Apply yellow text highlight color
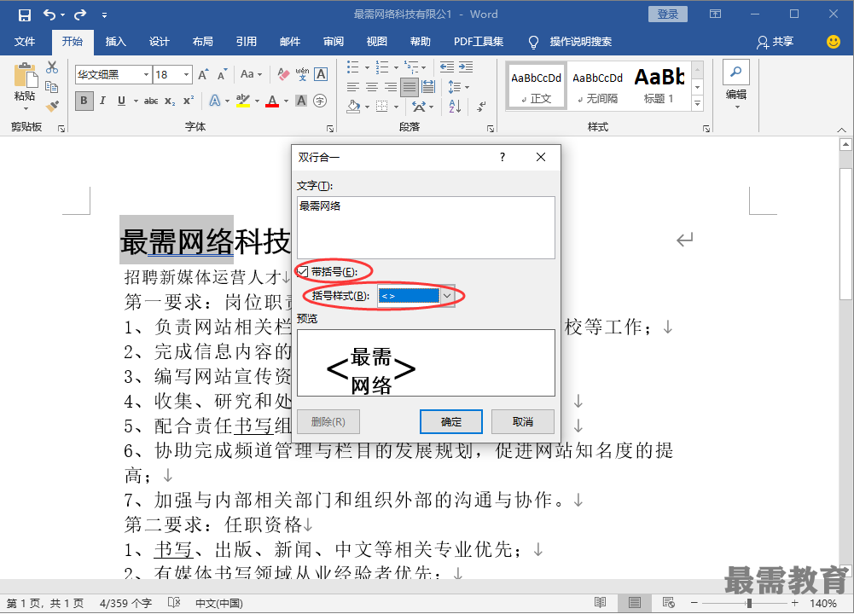Image resolution: width=854 pixels, height=614 pixels. (243, 101)
